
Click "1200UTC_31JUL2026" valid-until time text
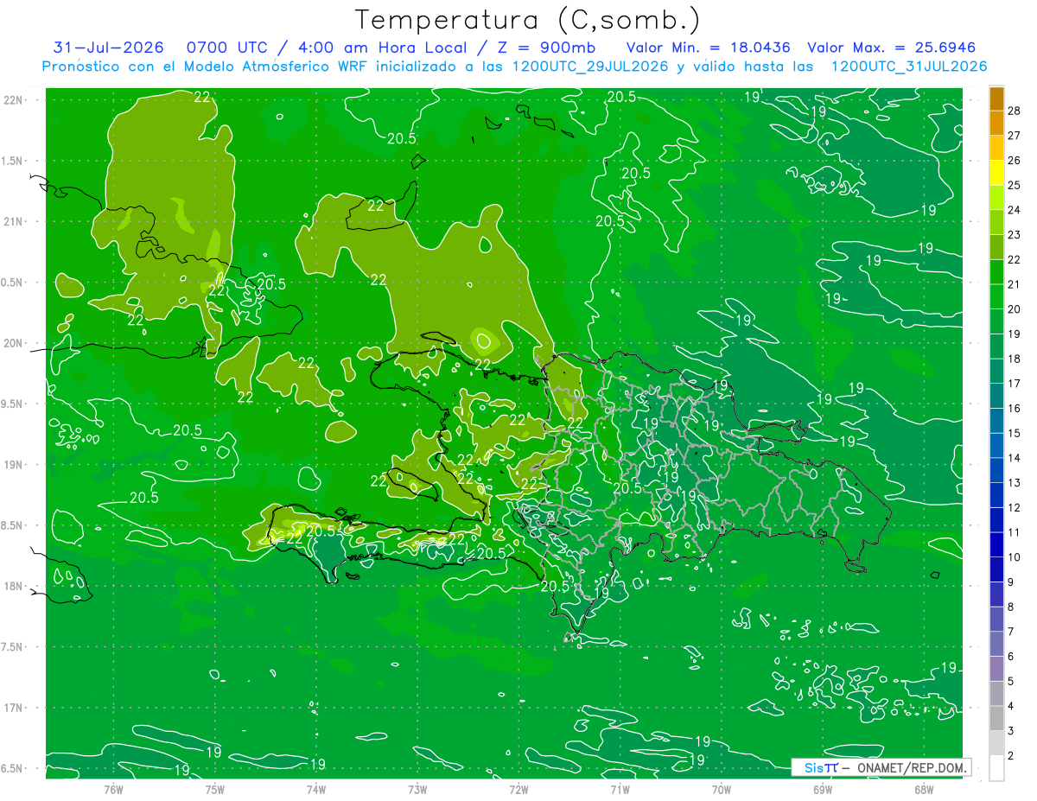(x=909, y=67)
